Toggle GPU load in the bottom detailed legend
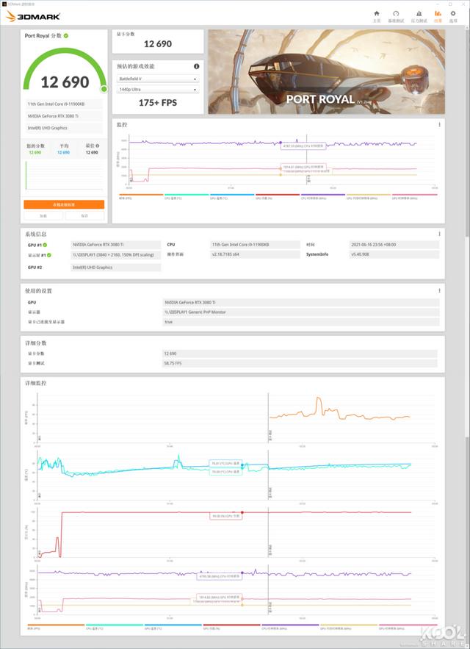Viewport: 470px width, 649px height. [x=231, y=627]
